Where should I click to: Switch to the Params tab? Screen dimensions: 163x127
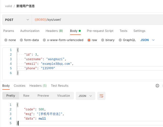pyautogui.click(x=9, y=31)
